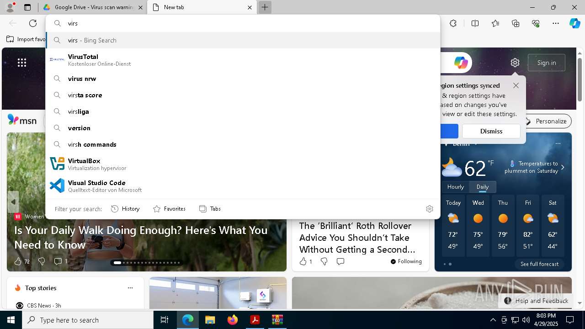Open Top stories more options ellipsis
This screenshot has height=329, width=585.
(x=130, y=288)
